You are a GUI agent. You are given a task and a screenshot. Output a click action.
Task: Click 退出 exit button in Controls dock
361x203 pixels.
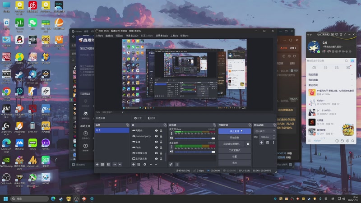(235, 163)
